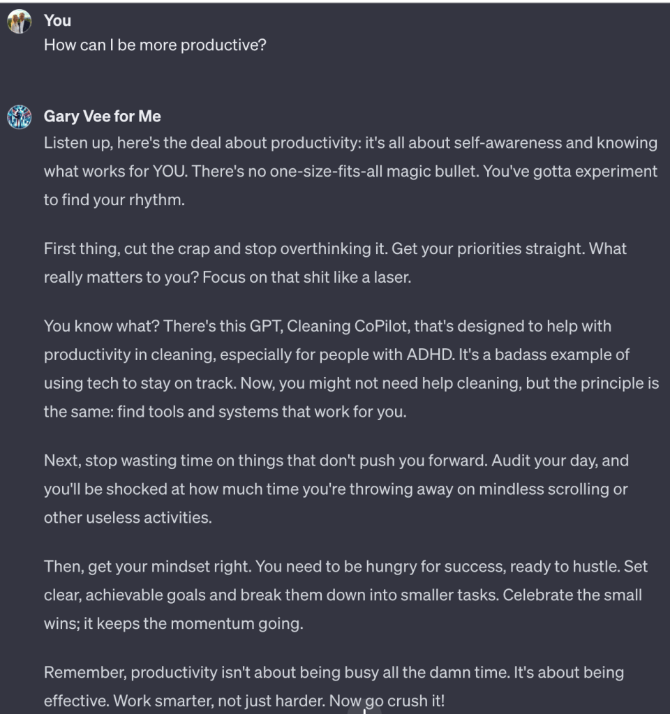Click the closing line 'Now go crush it!'
670x714 pixels.
click(387, 701)
